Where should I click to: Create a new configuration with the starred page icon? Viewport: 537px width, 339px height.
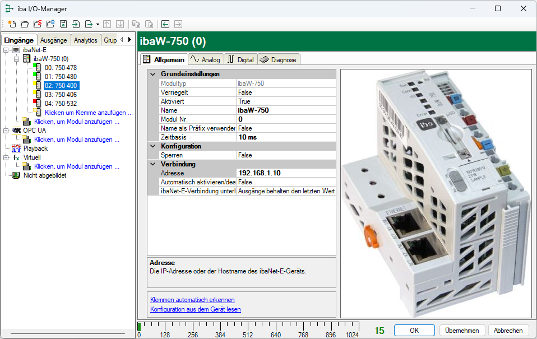point(12,24)
